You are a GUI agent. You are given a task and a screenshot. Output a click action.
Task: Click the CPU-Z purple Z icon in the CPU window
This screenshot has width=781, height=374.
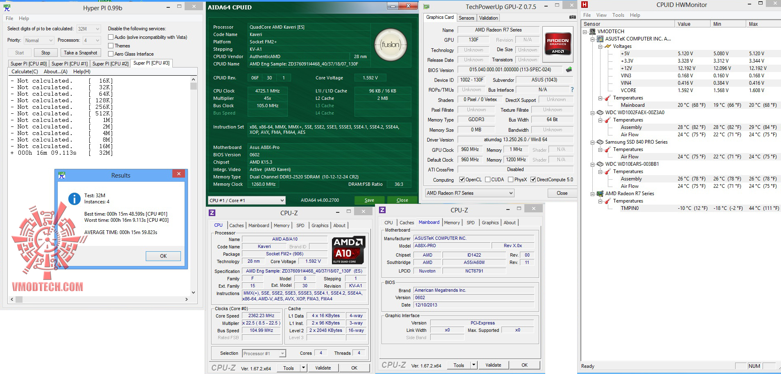coord(212,213)
